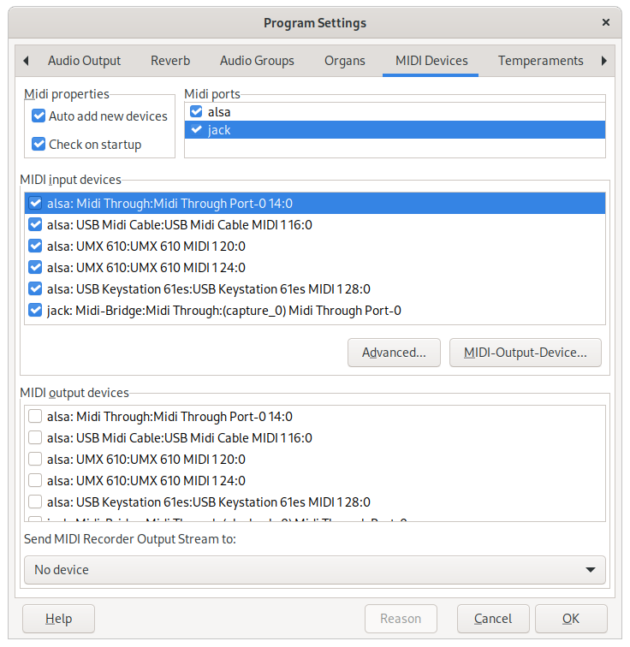Select input row 'jack: Midi-Bridge:Midi Through:(capture_0)'
Screen dimensions: 630x647
tap(315, 311)
